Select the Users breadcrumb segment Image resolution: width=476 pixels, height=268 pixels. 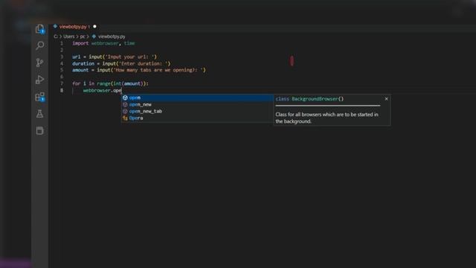coord(69,36)
